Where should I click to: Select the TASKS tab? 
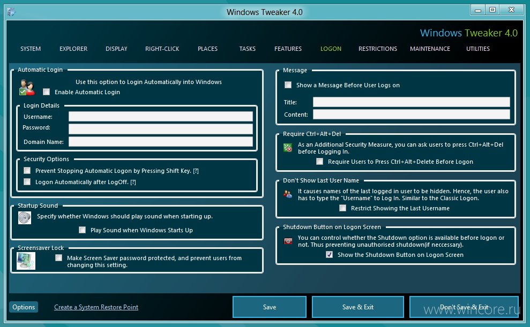248,49
